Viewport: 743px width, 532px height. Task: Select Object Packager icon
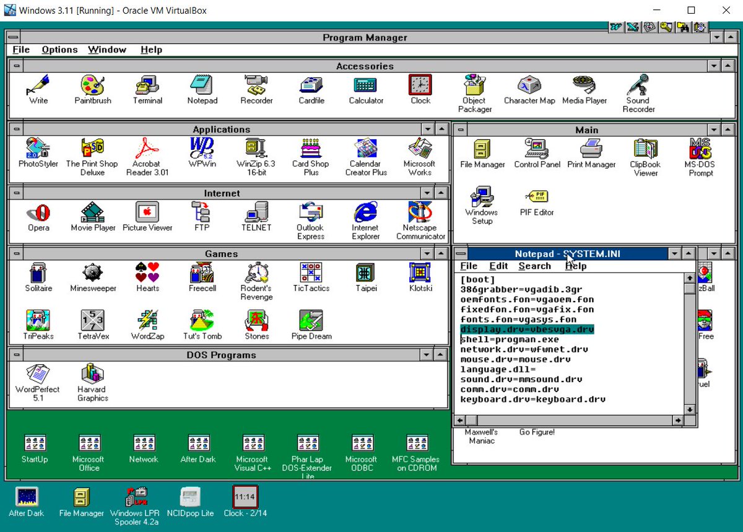[x=475, y=94]
